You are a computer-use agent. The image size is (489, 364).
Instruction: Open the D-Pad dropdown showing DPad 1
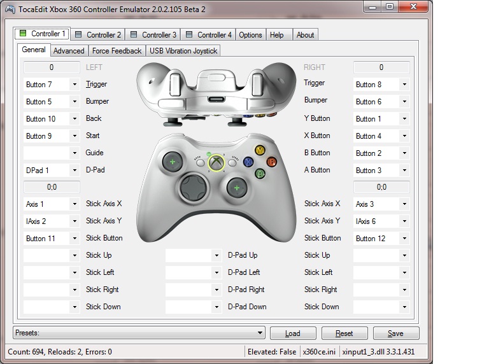pyautogui.click(x=52, y=170)
